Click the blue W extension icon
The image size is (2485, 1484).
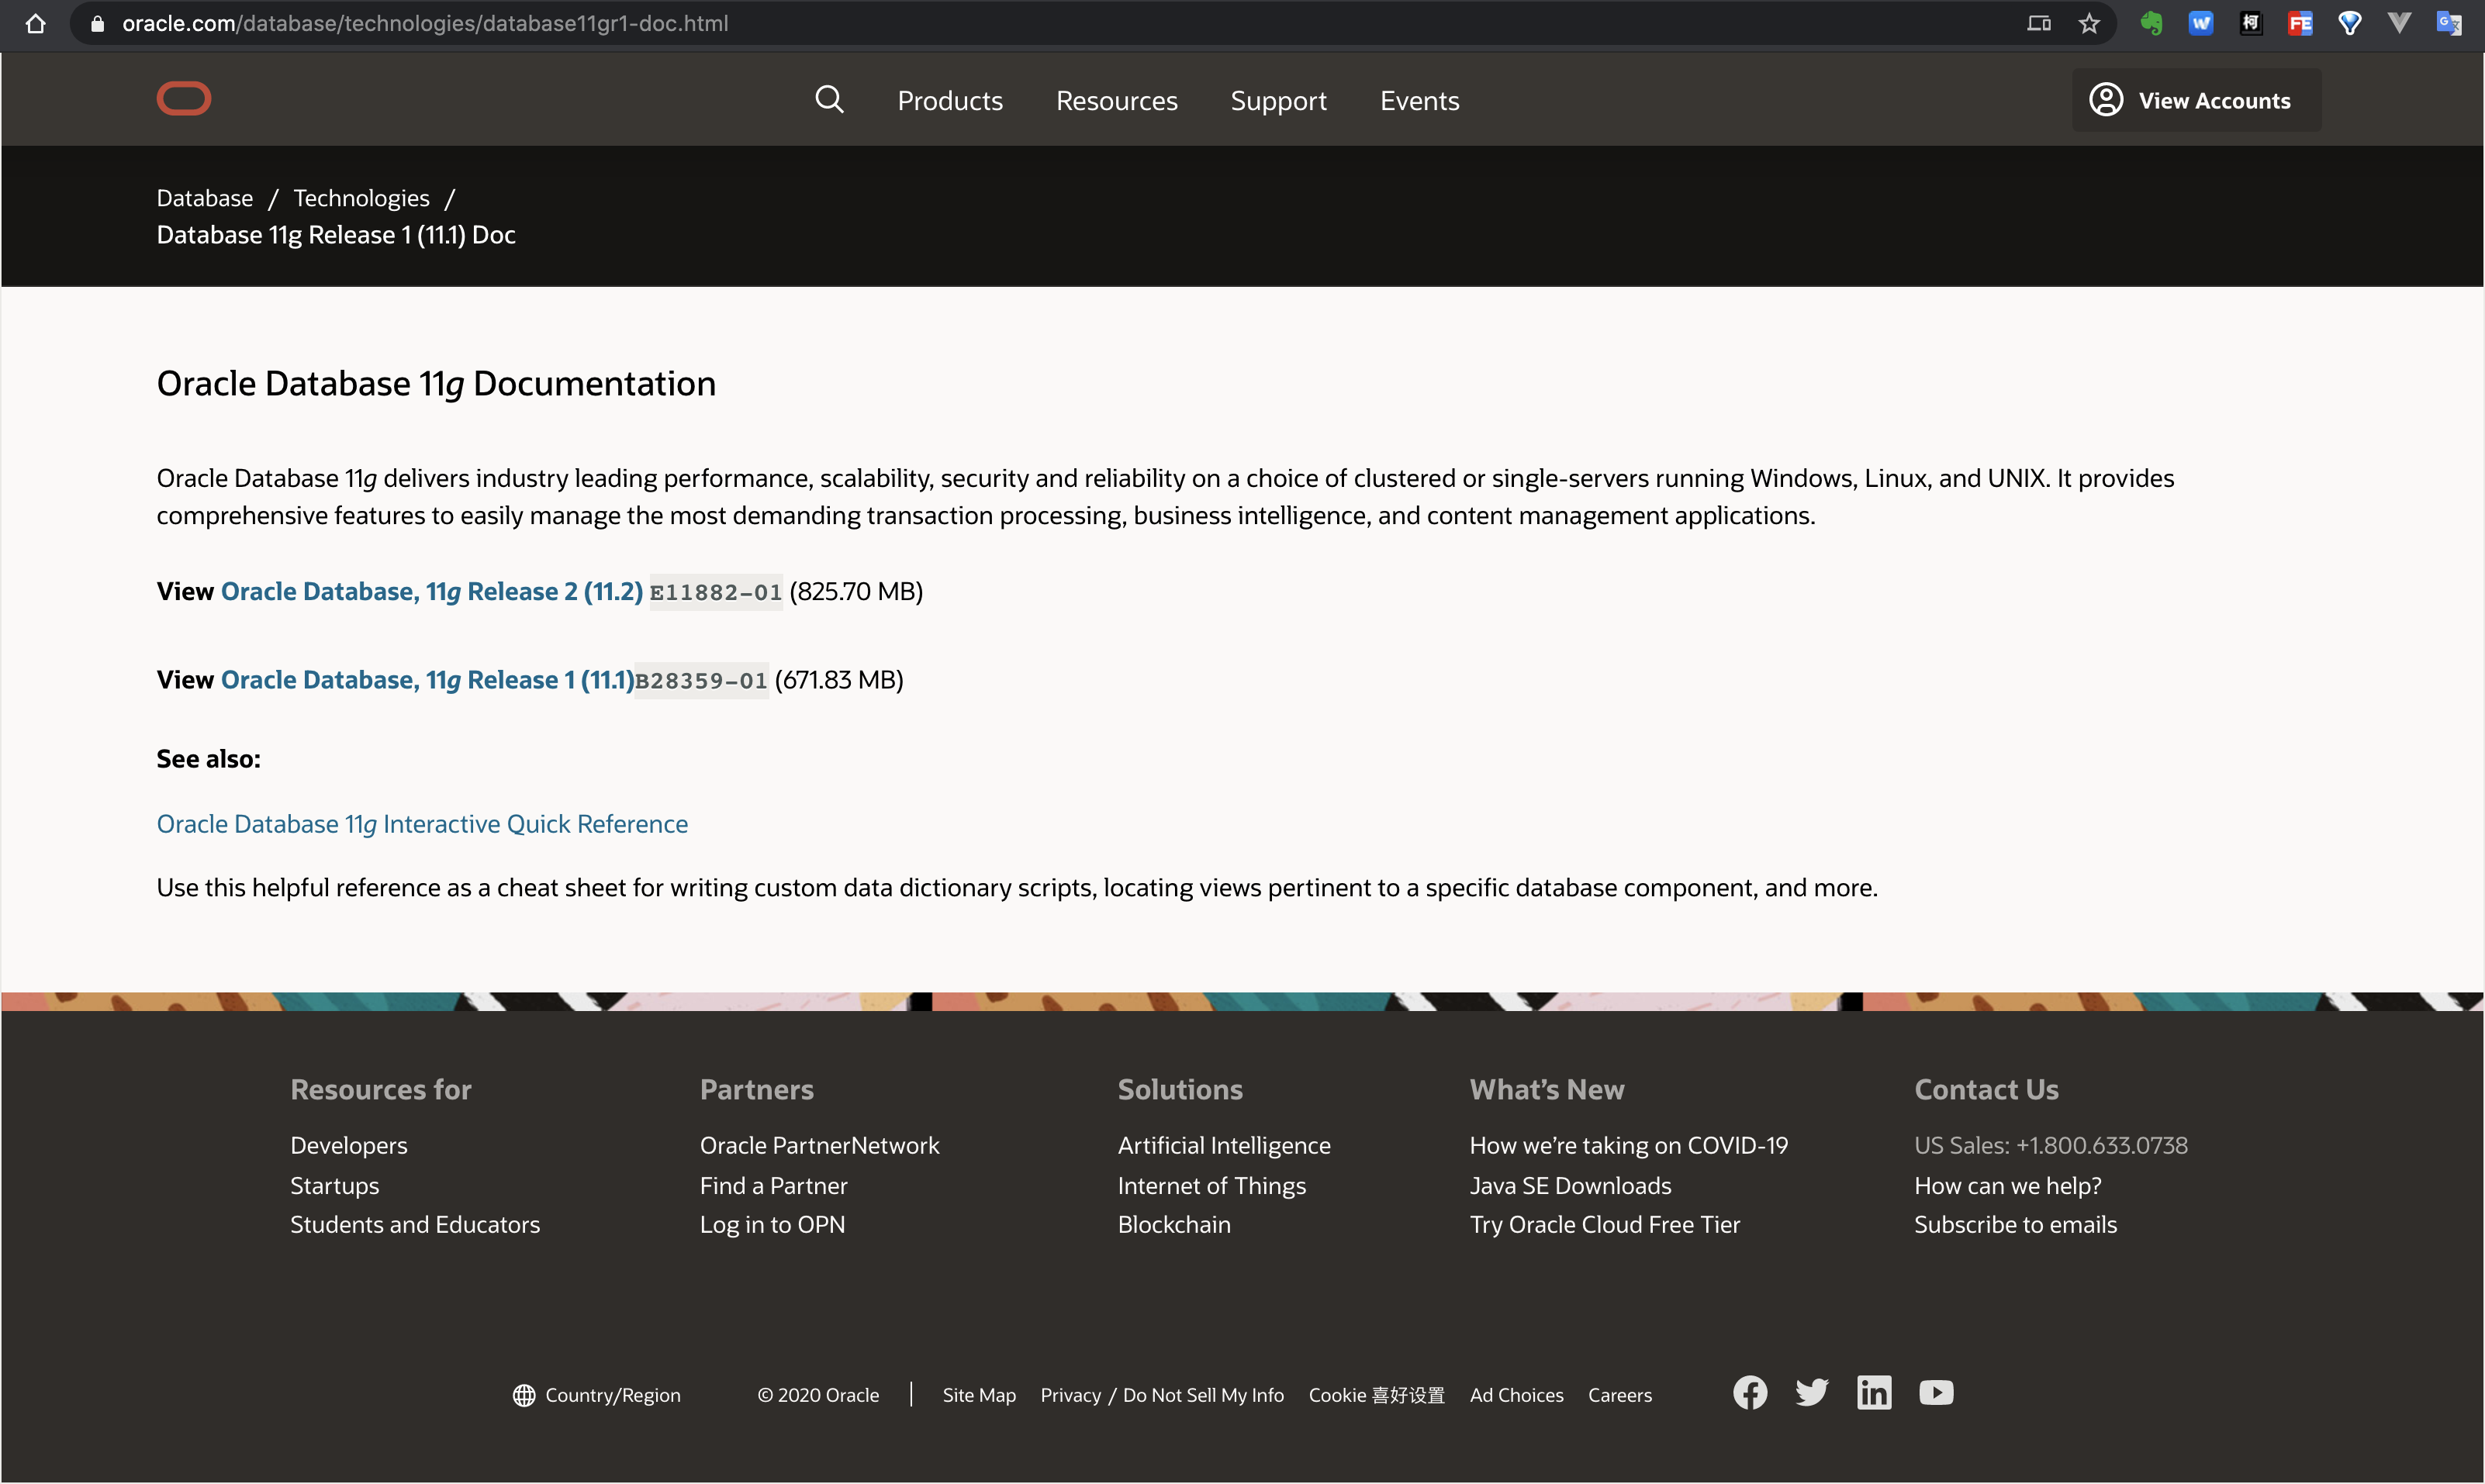(x=2201, y=23)
